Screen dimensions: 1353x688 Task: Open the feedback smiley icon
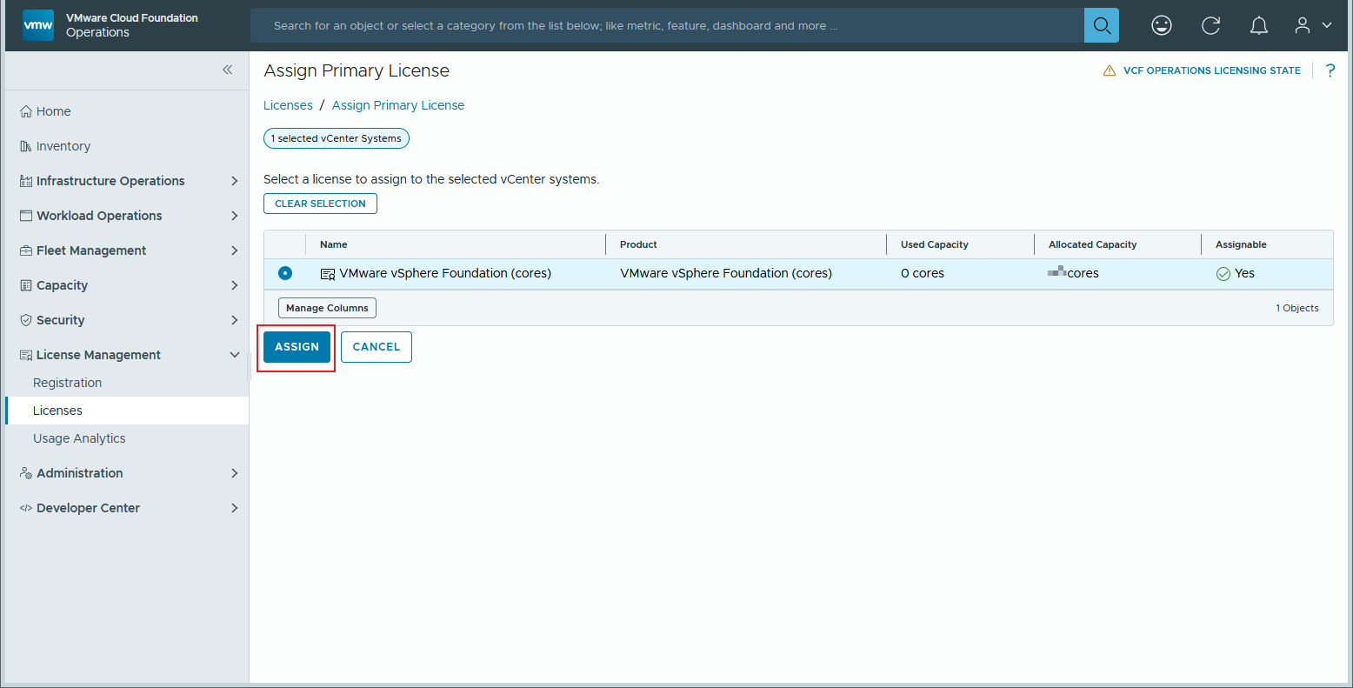[x=1161, y=25]
